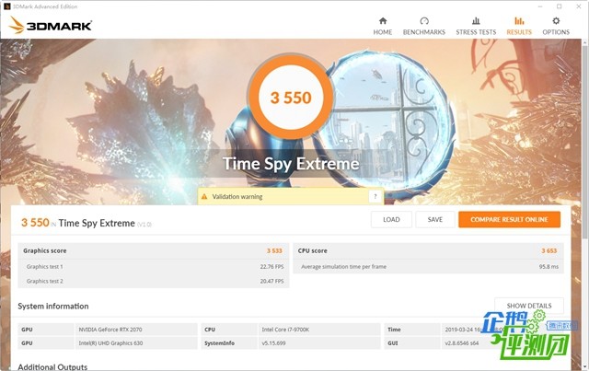The width and height of the screenshot is (589, 371).
Task: Select the Graphics test 2 row
Action: 154,281
